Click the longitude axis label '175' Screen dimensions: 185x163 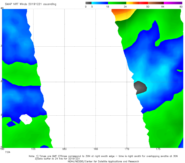click(x=158, y=149)
